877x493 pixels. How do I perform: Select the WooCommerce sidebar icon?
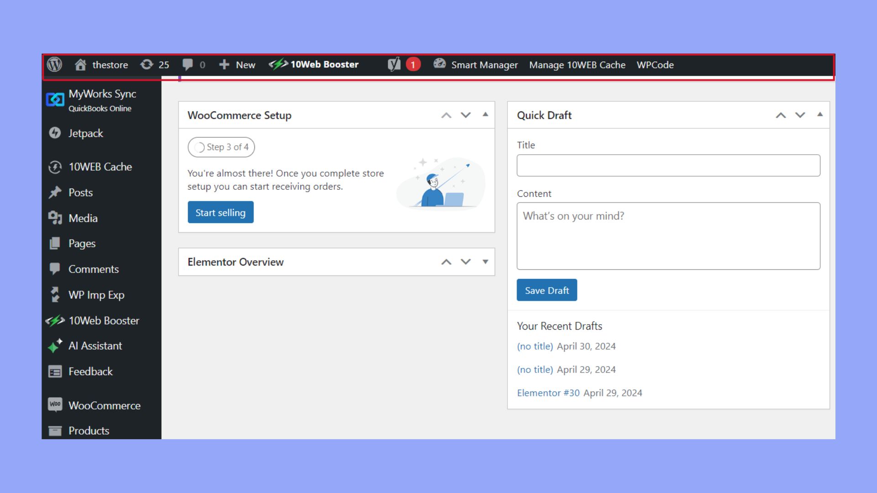[x=55, y=405]
